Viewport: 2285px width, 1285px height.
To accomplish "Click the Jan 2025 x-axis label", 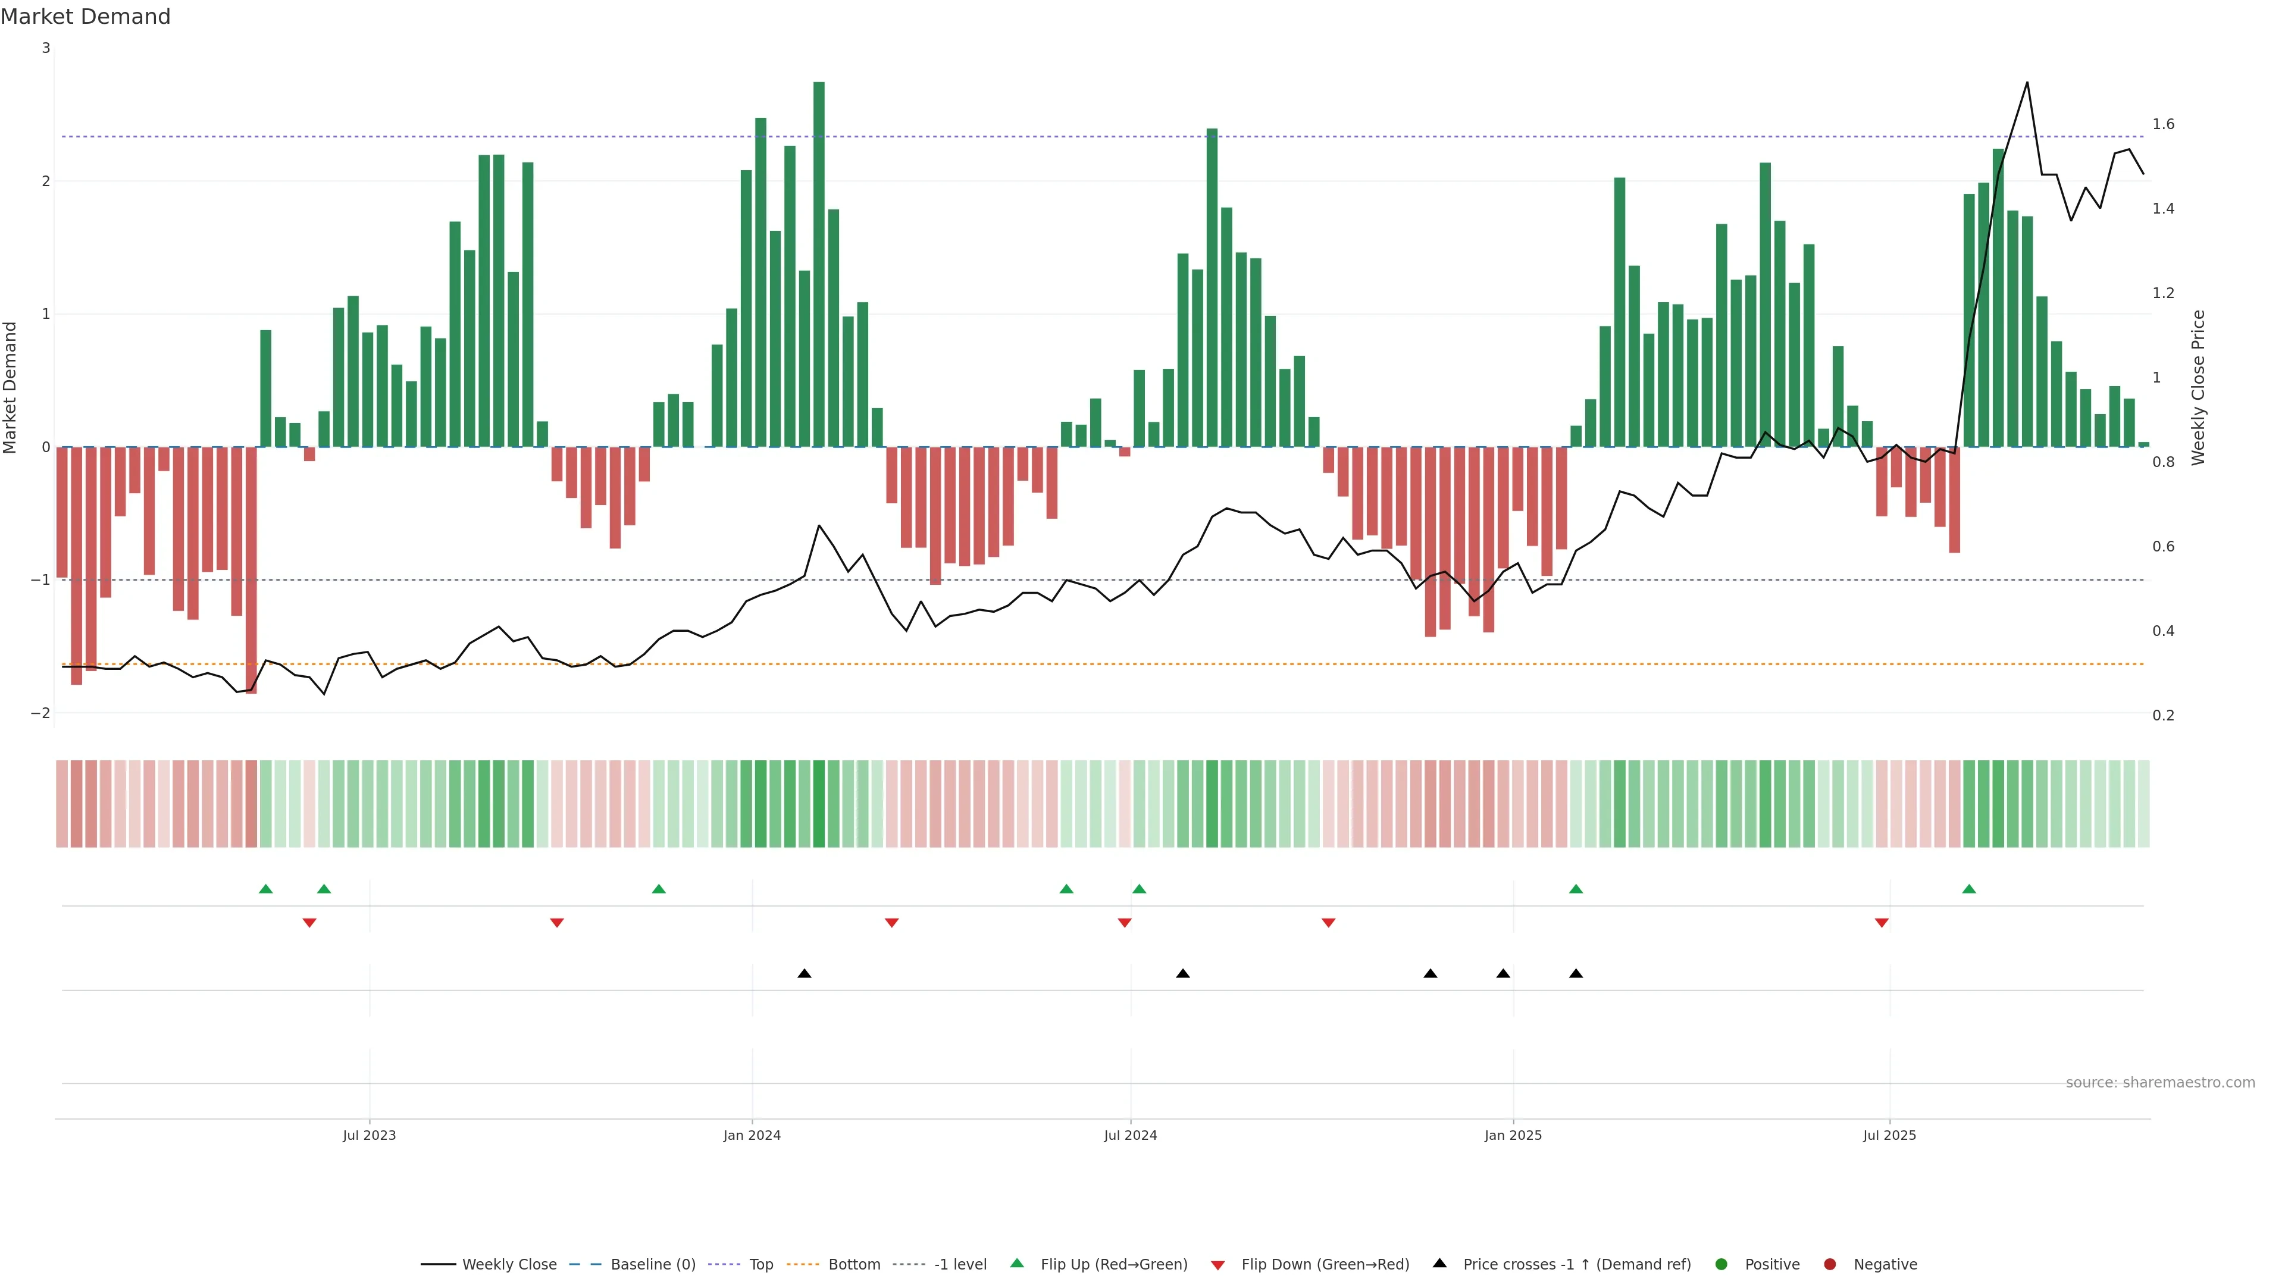I will 1513,1135.
